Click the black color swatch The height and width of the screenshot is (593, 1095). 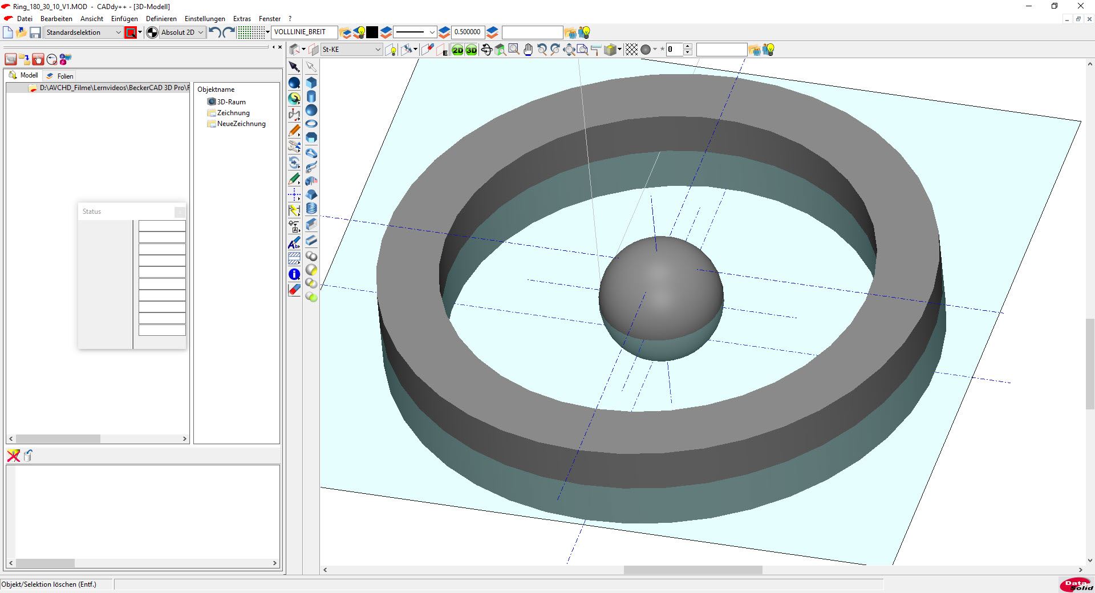tap(372, 33)
